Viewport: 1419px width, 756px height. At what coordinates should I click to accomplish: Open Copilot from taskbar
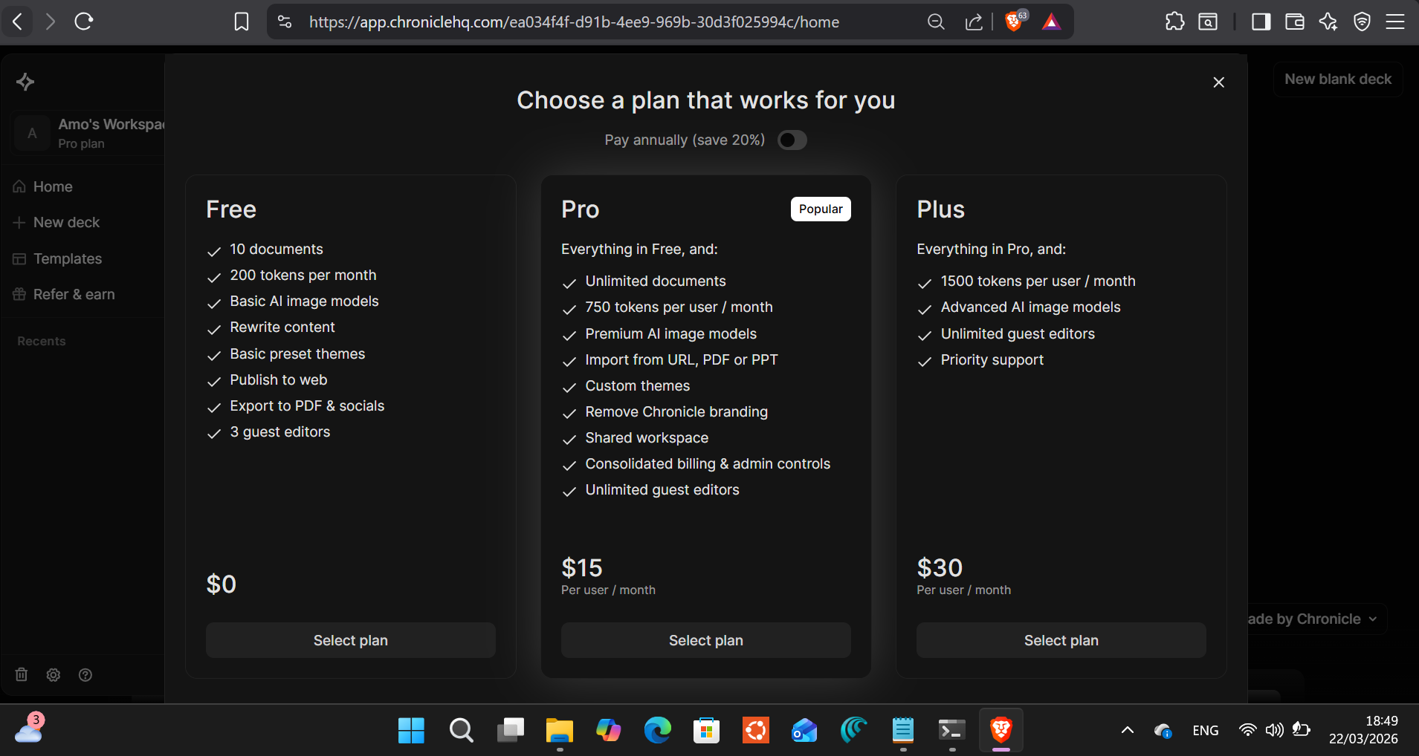point(608,731)
